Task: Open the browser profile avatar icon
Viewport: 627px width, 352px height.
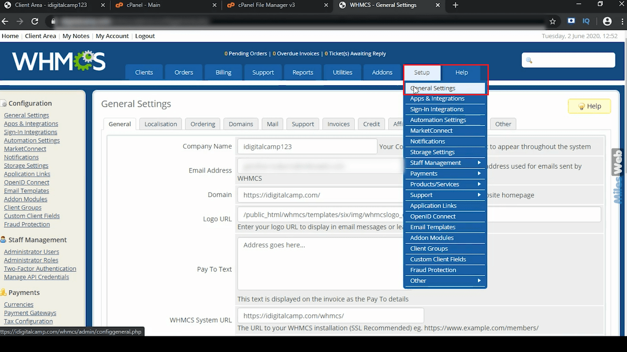Action: click(x=607, y=21)
